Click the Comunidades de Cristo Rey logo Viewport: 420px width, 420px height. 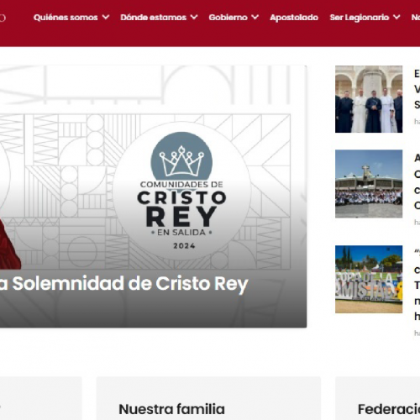pos(181,191)
